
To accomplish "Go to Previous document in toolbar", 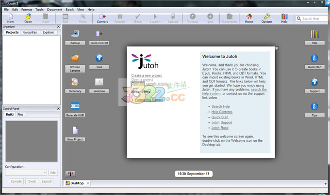I will (192, 18).
